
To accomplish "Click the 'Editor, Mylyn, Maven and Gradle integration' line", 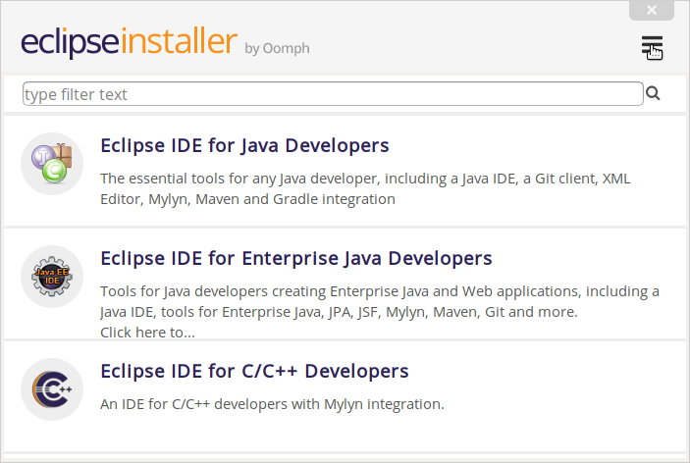I will 247,199.
